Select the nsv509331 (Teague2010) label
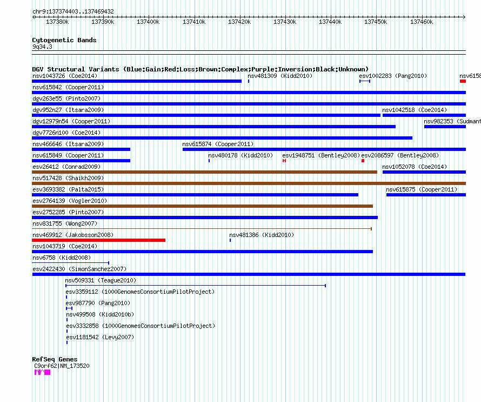The height and width of the screenshot is (402, 481). 101,280
